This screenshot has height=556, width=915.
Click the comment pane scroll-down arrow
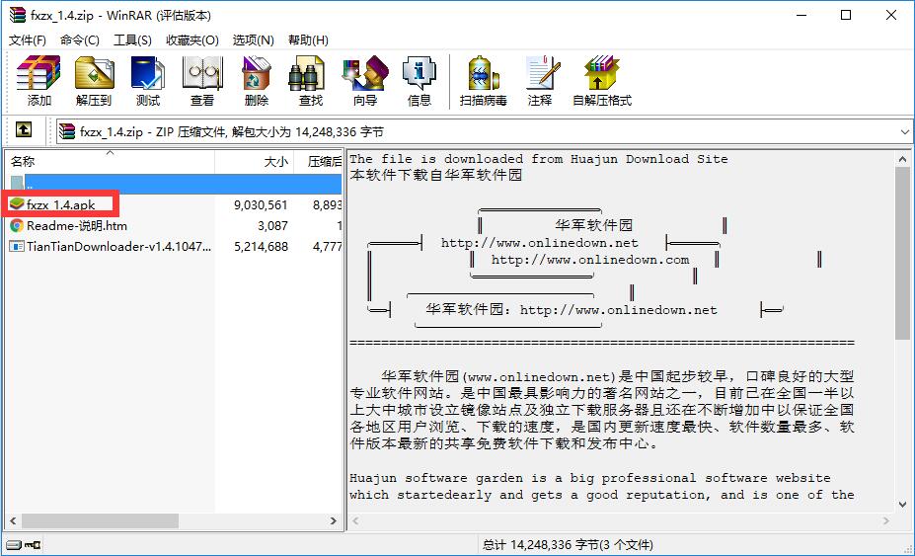point(902,504)
